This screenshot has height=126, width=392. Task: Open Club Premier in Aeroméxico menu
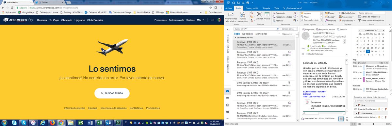95,20
